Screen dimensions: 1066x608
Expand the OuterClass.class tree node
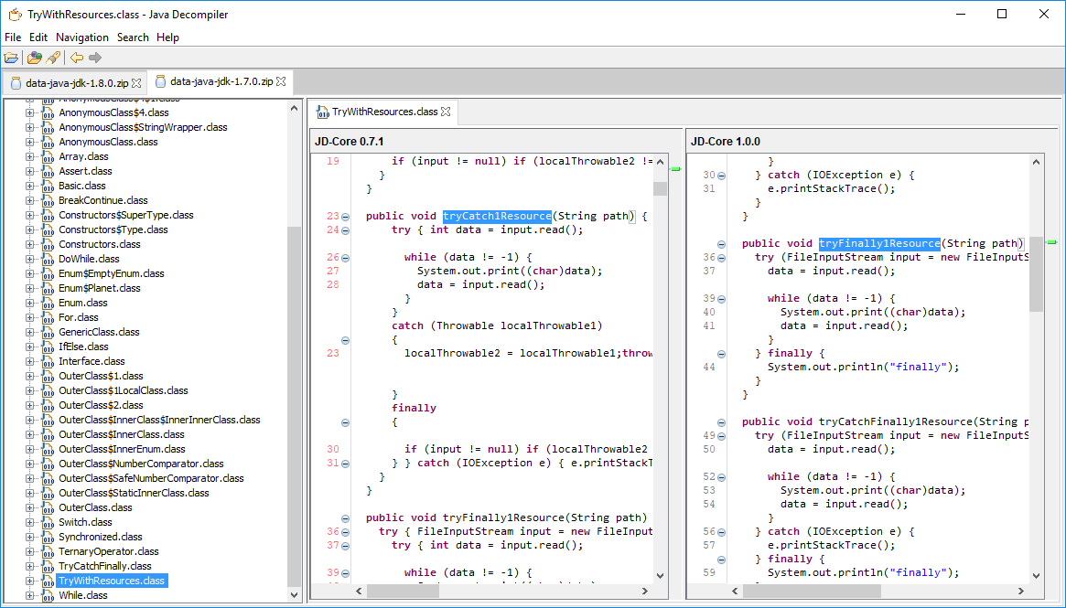coord(29,507)
